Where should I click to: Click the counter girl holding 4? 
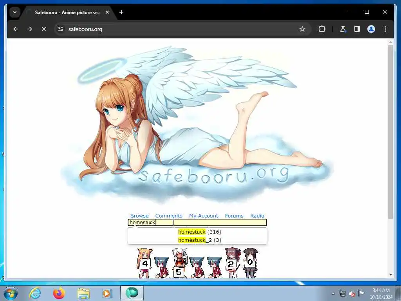coord(145,263)
